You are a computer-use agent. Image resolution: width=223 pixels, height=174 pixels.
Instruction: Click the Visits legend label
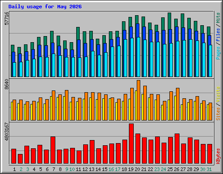coord(218,94)
